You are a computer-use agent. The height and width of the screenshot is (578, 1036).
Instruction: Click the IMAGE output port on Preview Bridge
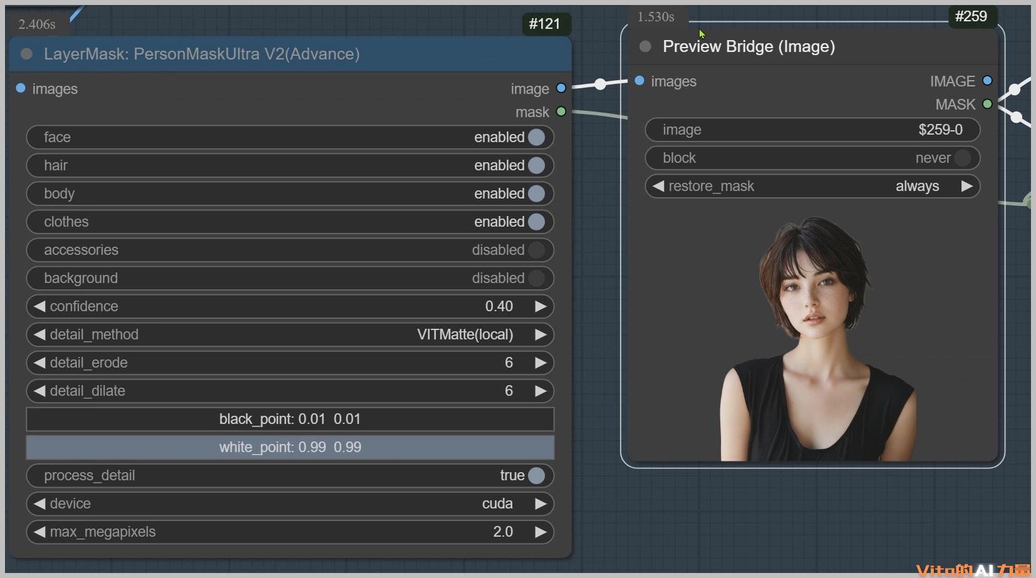point(988,81)
